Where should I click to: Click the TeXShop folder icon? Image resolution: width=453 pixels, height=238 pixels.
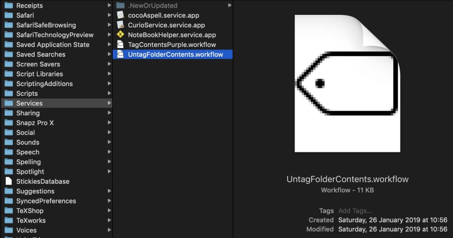(9, 211)
